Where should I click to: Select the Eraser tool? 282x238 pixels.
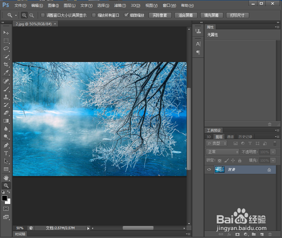click(x=6, y=113)
